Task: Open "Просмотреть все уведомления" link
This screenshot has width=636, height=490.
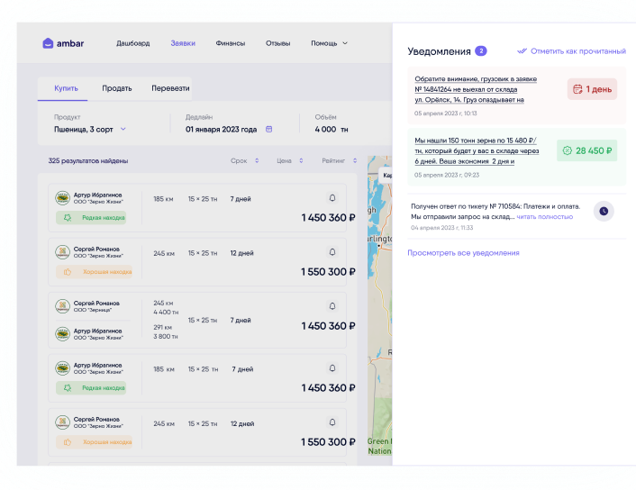Action: click(463, 253)
